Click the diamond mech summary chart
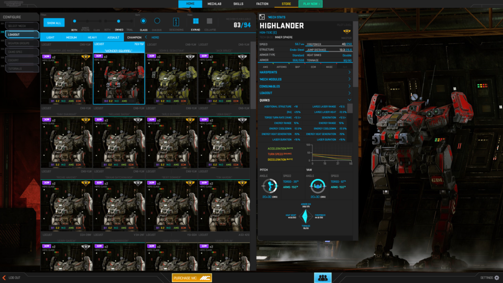 tap(305, 216)
